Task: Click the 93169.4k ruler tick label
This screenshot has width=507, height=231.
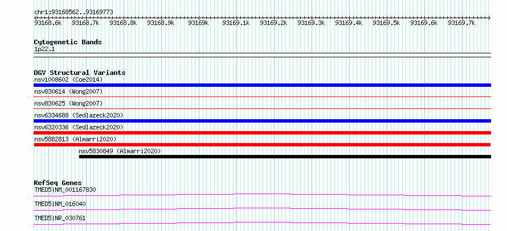Action: [x=349, y=23]
